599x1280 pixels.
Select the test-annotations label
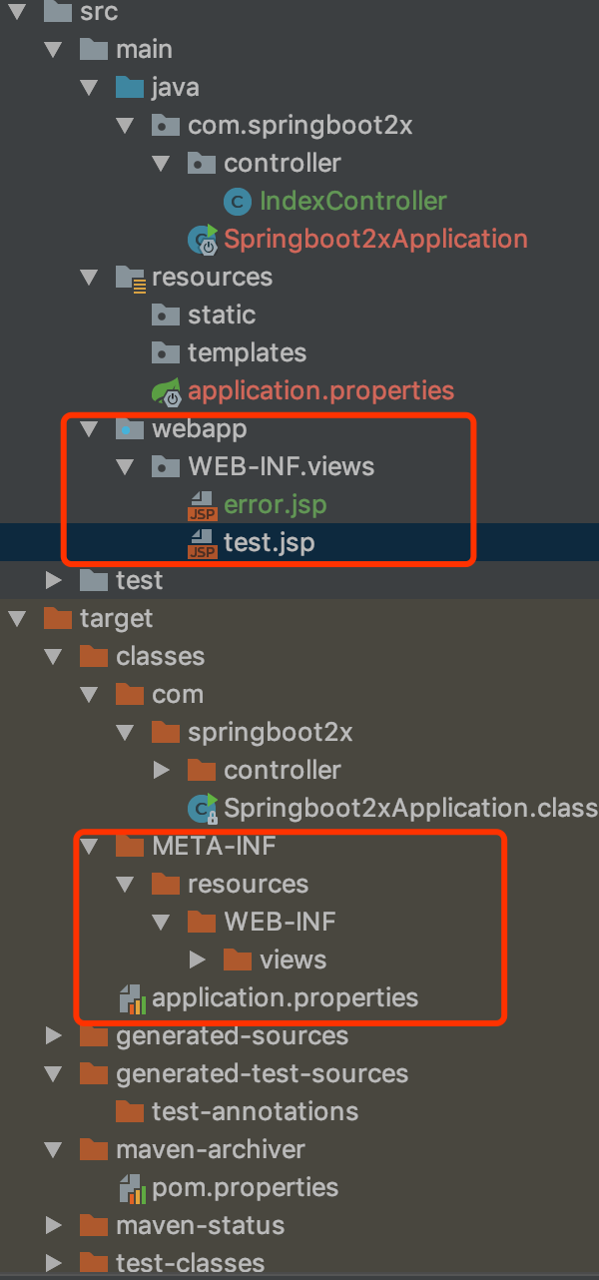point(255,1112)
